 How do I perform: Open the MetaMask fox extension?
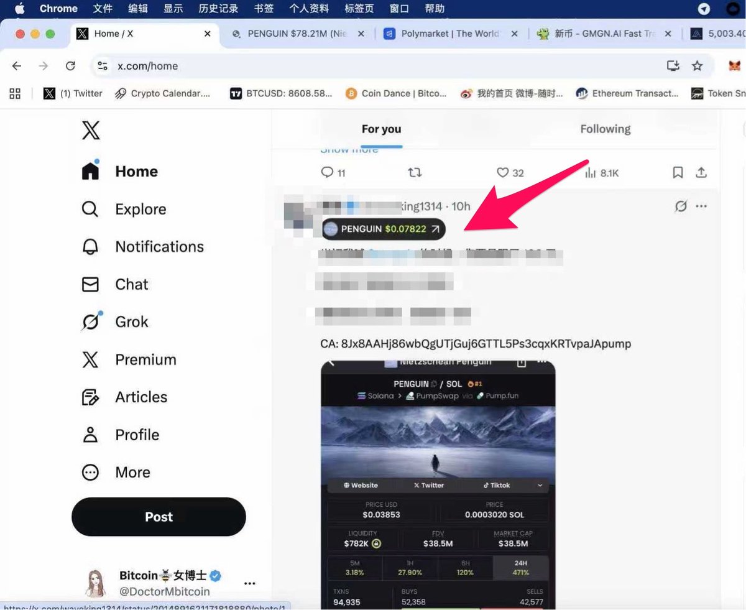(735, 66)
